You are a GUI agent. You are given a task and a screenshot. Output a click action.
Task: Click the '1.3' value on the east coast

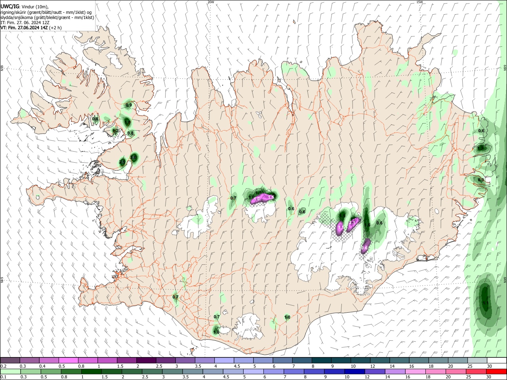(480, 148)
